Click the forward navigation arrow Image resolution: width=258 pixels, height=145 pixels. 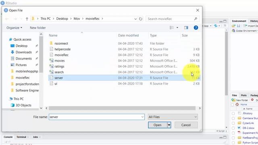click(x=15, y=19)
